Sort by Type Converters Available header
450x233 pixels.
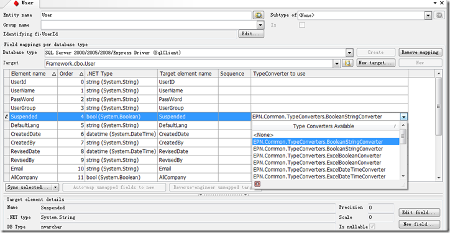(x=326, y=126)
